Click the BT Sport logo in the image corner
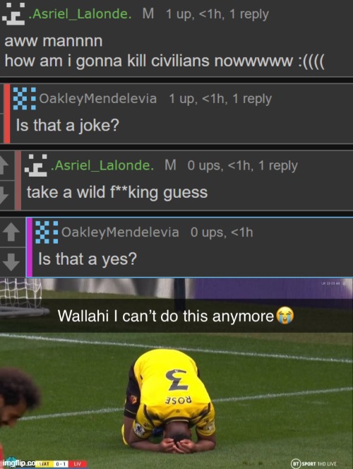Viewport: 353px width, 469px height. tap(313, 463)
